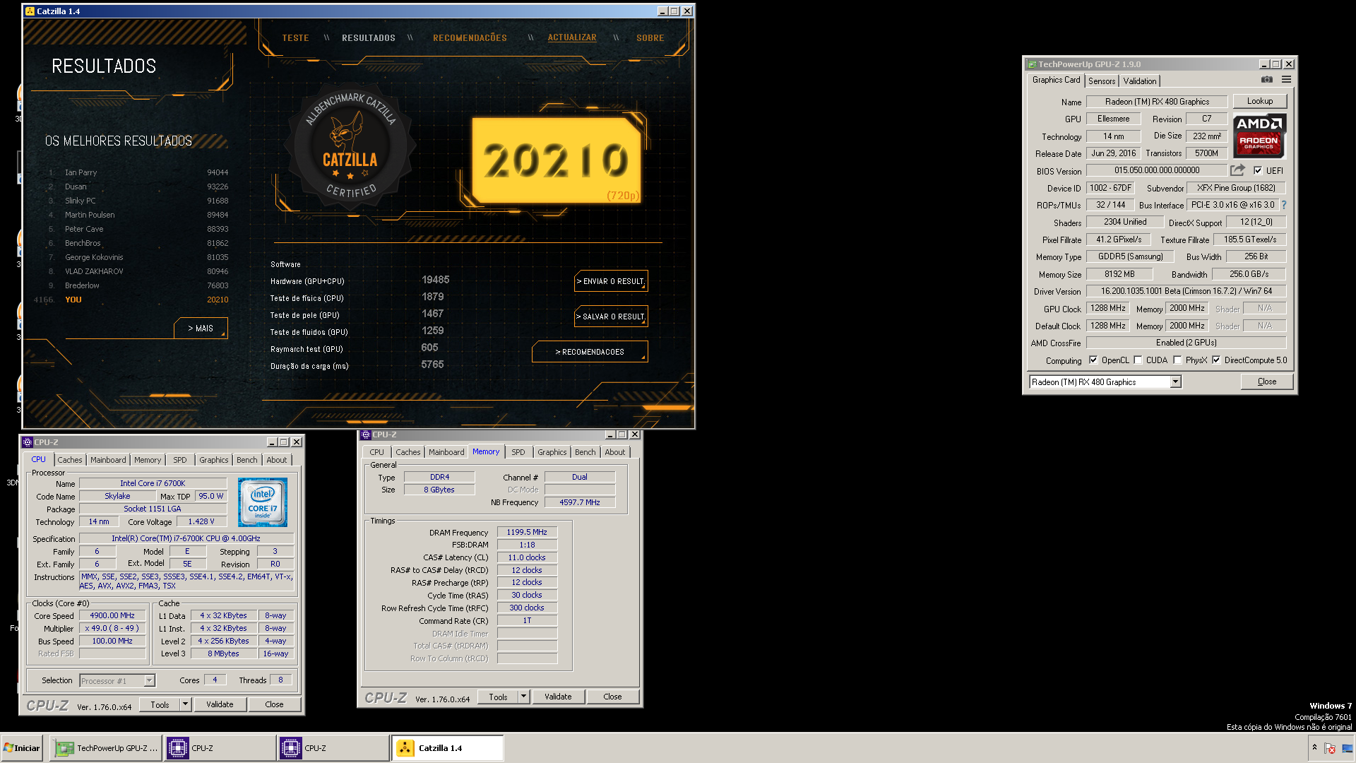This screenshot has width=1356, height=763.
Task: Click the network tray icon
Action: tap(1347, 748)
